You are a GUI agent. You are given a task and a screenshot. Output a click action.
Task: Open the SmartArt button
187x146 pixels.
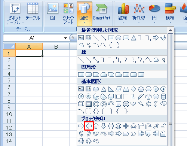click(x=101, y=12)
